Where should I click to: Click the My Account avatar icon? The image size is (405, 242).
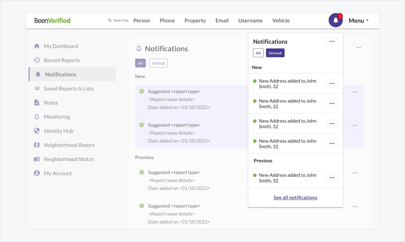tap(37, 173)
